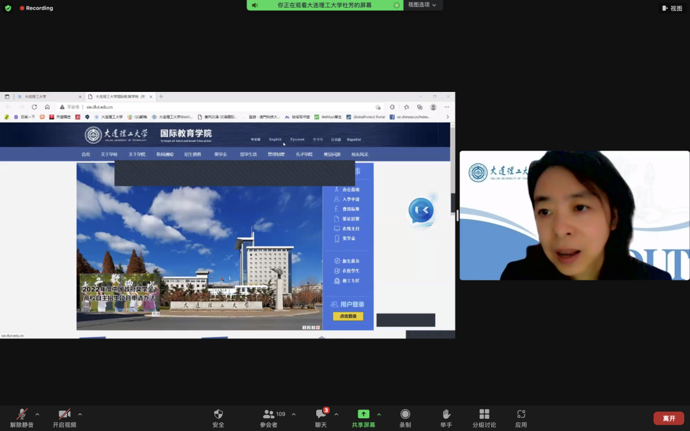Screen dimensions: 690x431
Task: Select carousel slide number 1
Action: click(x=304, y=328)
